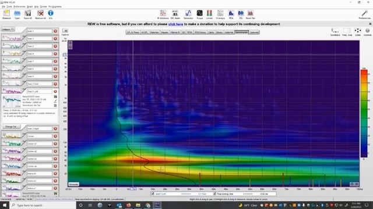Click the Remove All toolbar icon
This screenshot has height=209, width=373.
pos(40,15)
